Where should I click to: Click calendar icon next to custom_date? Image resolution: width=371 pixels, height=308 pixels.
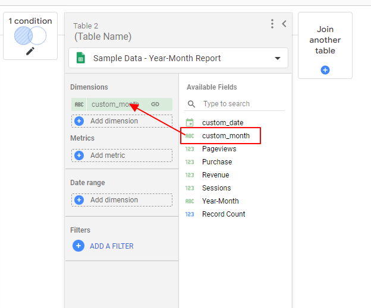coord(190,123)
